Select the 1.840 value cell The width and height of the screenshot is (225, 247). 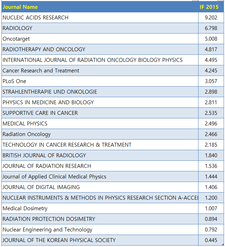point(211,155)
